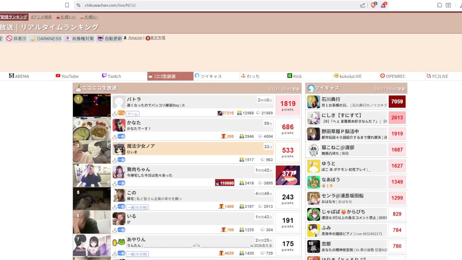This screenshot has width=462, height=260.
Task: Open かなた's food stream thumbnail
Action: (92, 129)
